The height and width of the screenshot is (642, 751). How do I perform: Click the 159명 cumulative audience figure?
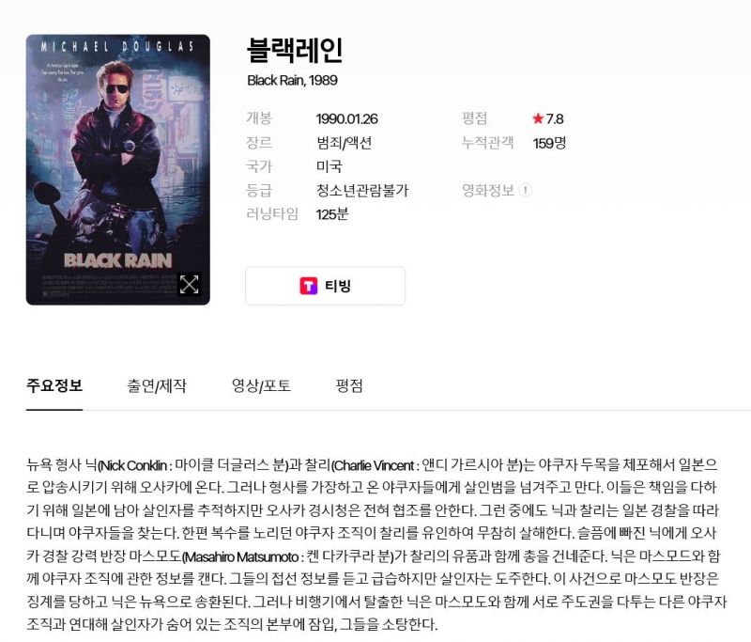549,143
